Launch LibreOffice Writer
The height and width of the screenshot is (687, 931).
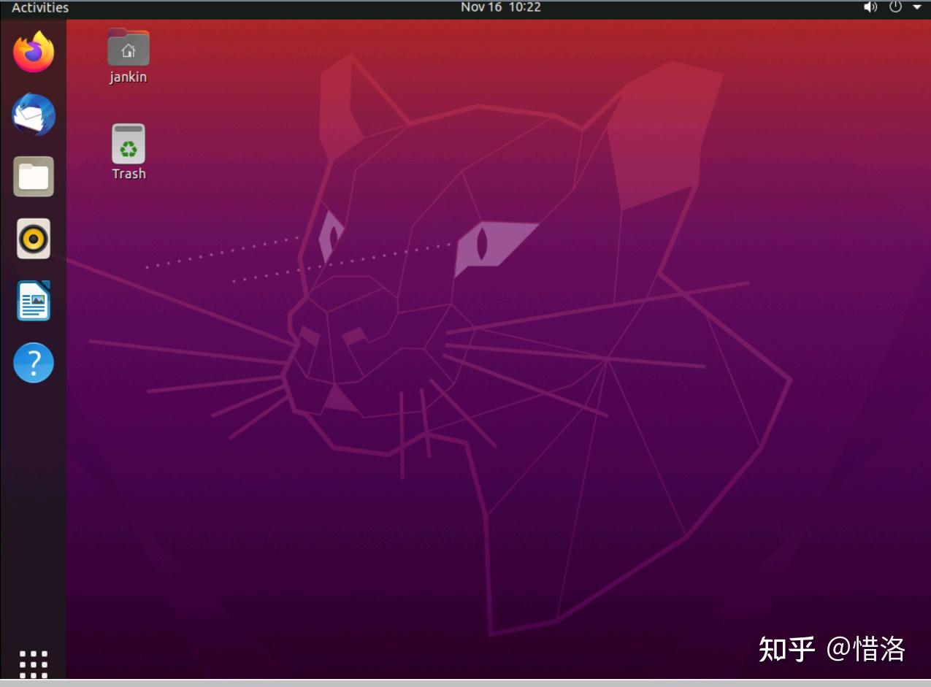(x=33, y=300)
